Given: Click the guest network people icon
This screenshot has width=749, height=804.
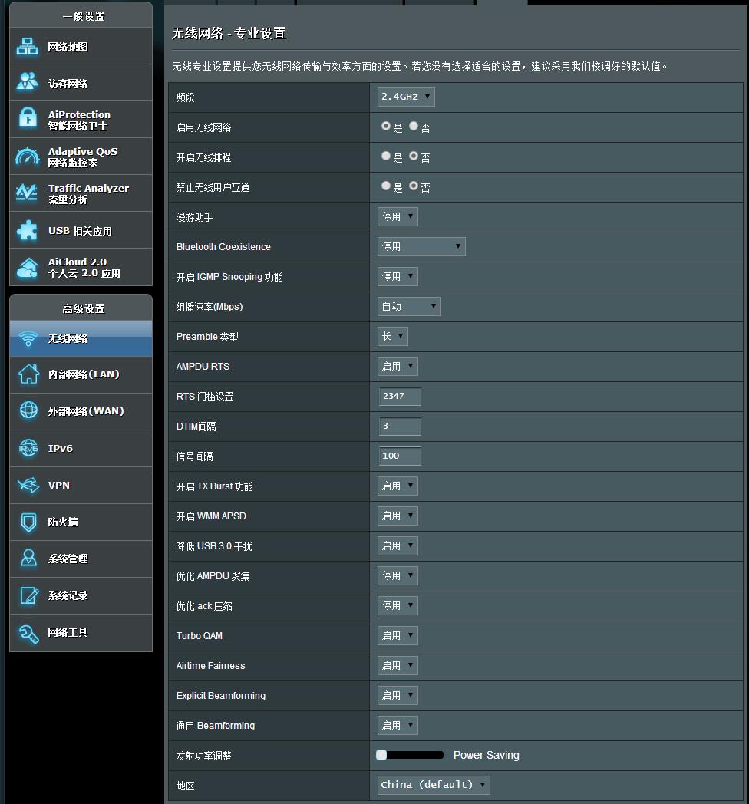Looking at the screenshot, I should [x=27, y=82].
